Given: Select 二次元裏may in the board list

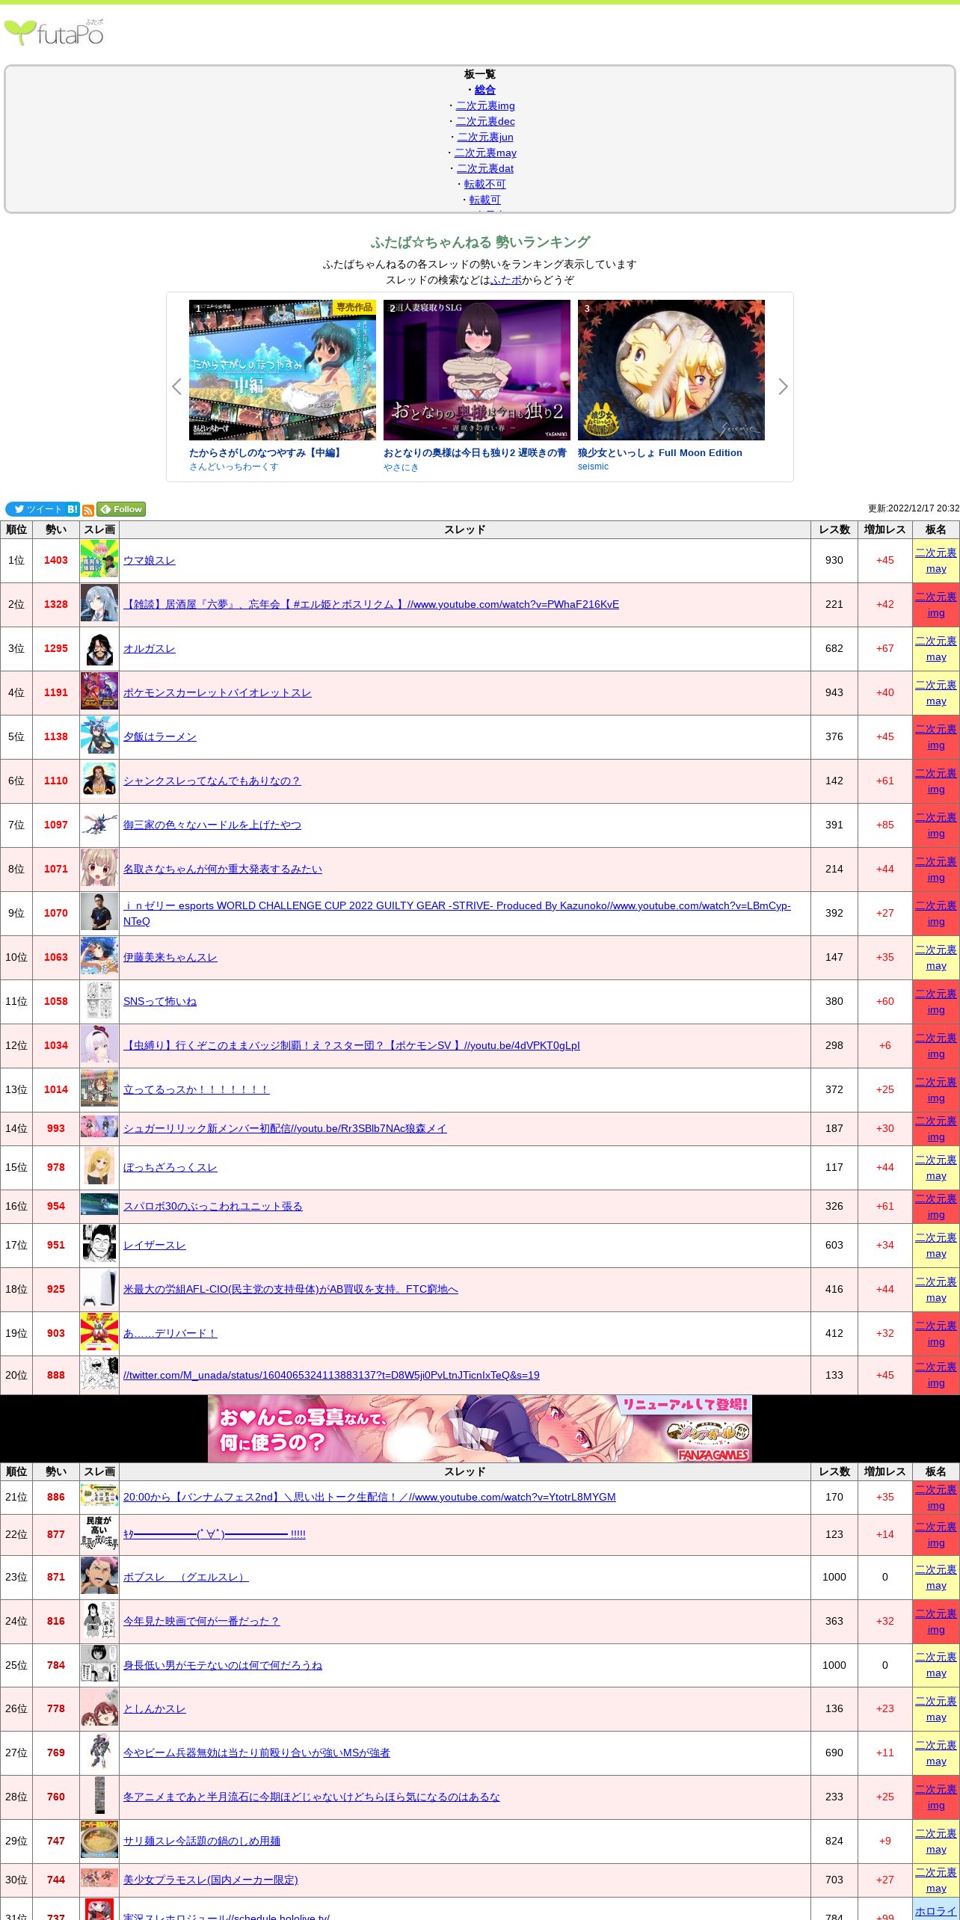Looking at the screenshot, I should click(x=485, y=153).
